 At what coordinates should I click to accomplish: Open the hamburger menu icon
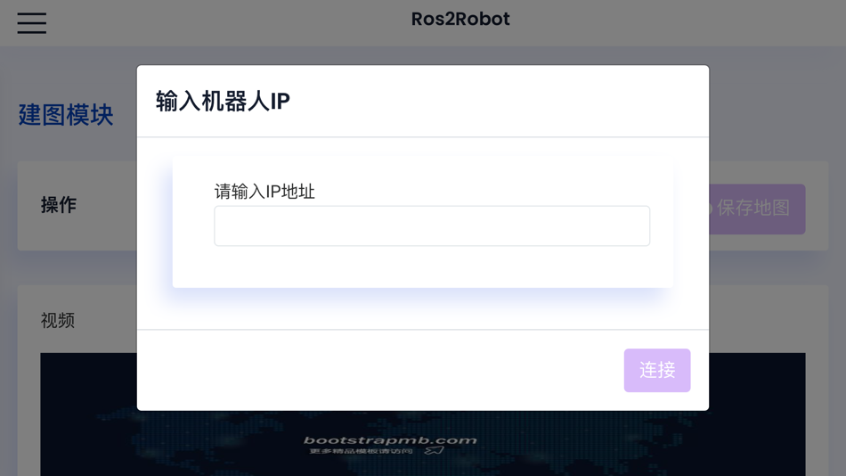coord(31,23)
